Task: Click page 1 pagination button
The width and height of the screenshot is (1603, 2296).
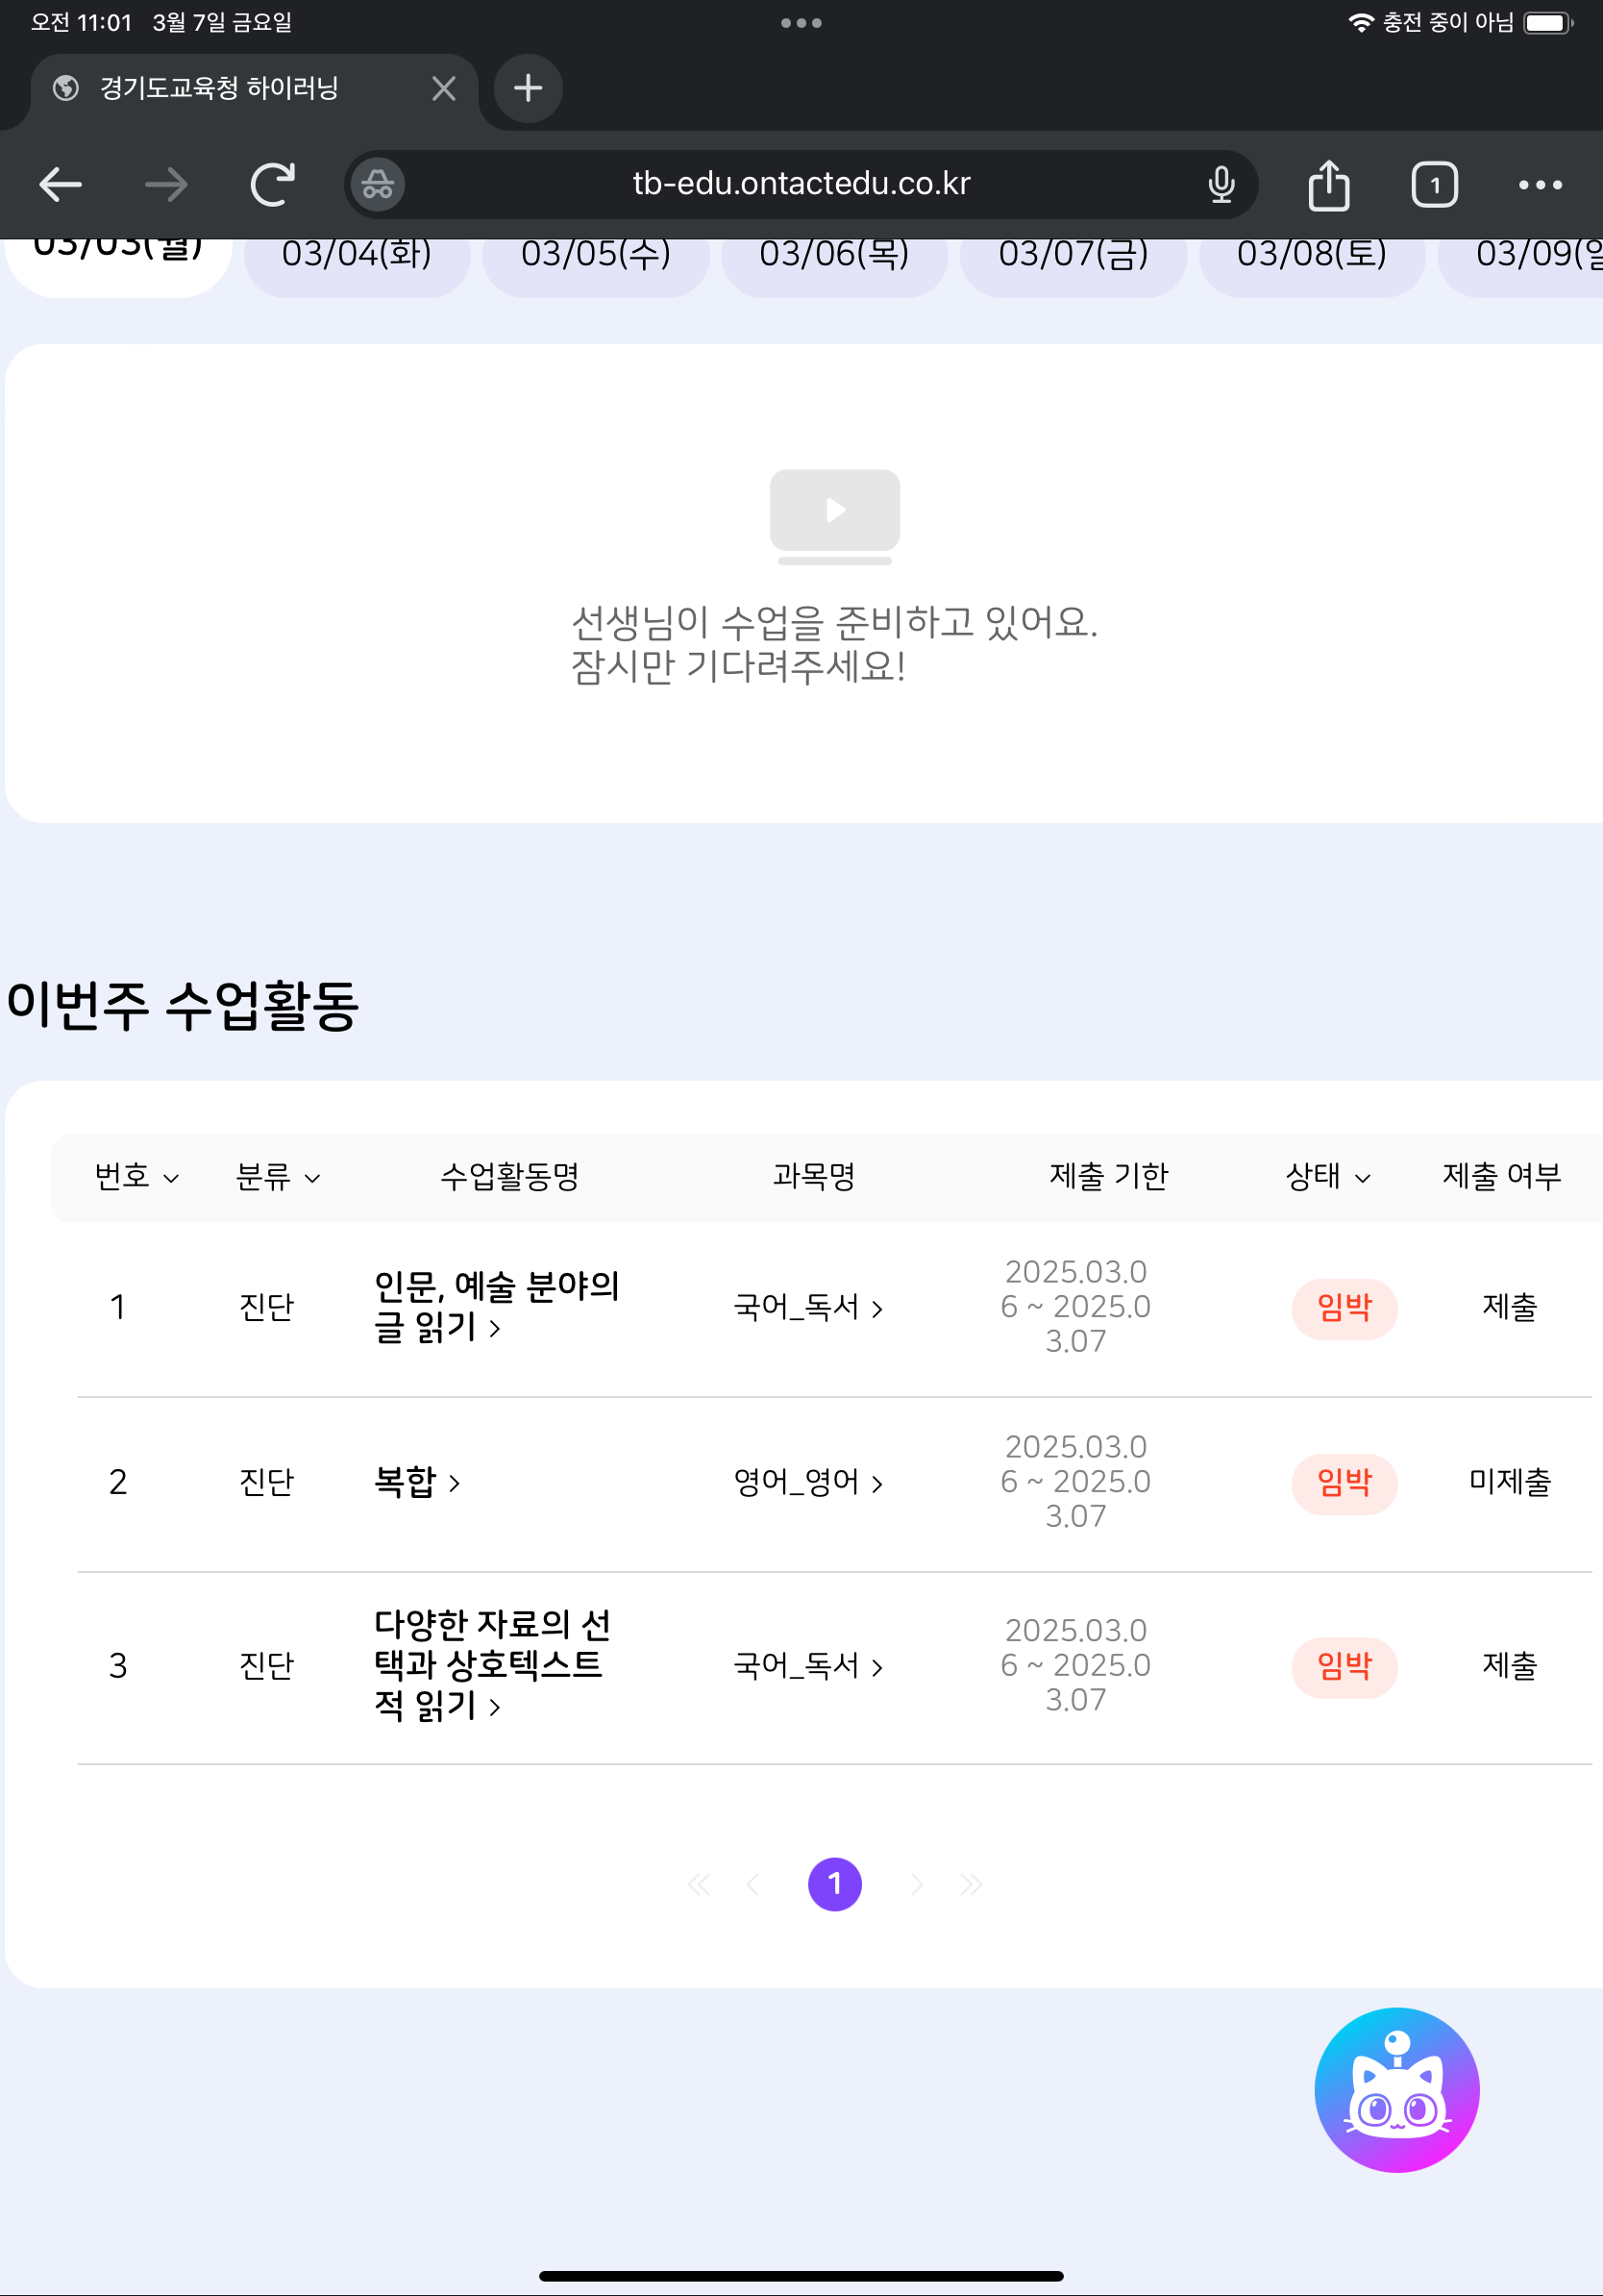Action: pos(834,1884)
